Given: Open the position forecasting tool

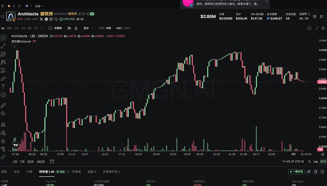Looking at the screenshot, I should click(3, 71).
